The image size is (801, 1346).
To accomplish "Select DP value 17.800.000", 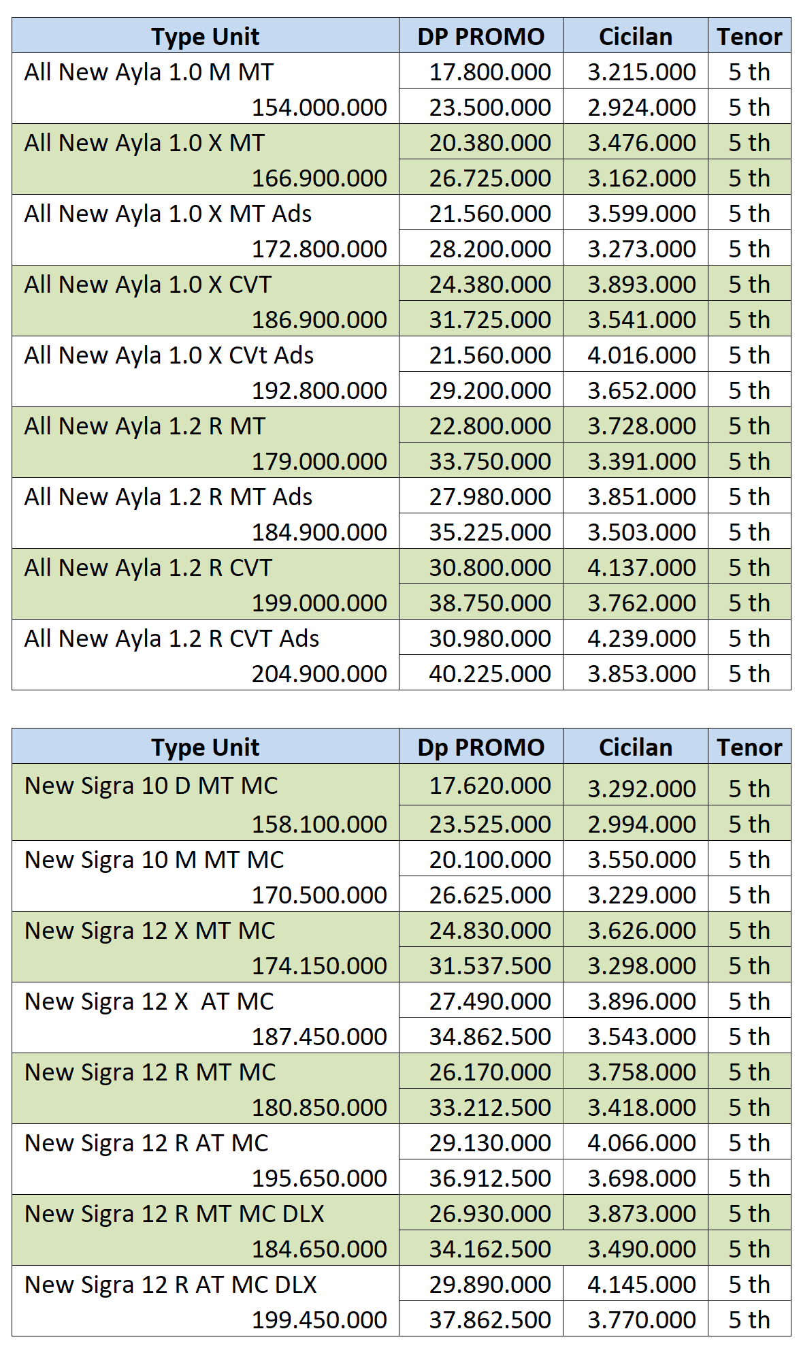I will click(489, 71).
